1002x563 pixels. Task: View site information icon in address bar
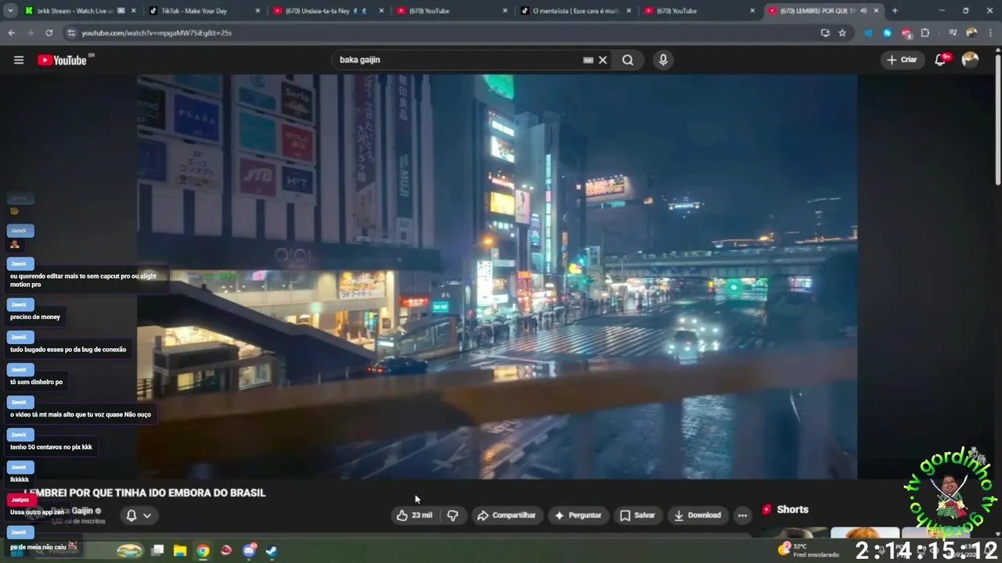coord(71,33)
